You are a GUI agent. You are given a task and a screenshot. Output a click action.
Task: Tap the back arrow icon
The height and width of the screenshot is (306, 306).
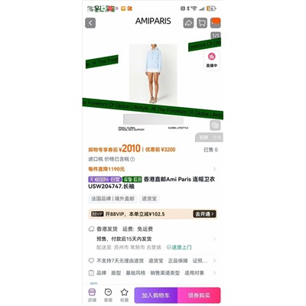[90, 23]
